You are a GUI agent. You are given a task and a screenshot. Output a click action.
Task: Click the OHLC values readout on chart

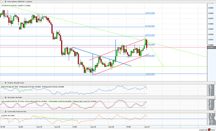[16, 6]
